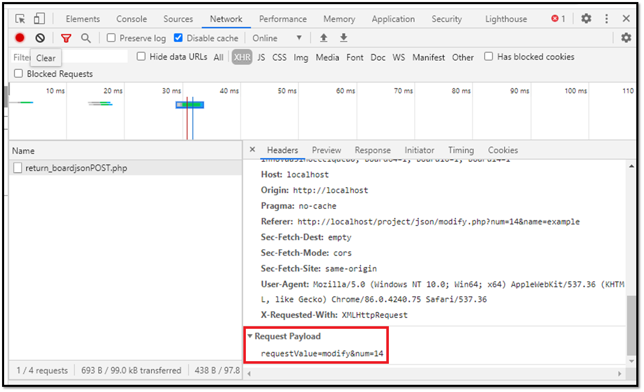View the Response detail tab
Image resolution: width=644 pixels, height=392 pixels.
click(x=372, y=150)
